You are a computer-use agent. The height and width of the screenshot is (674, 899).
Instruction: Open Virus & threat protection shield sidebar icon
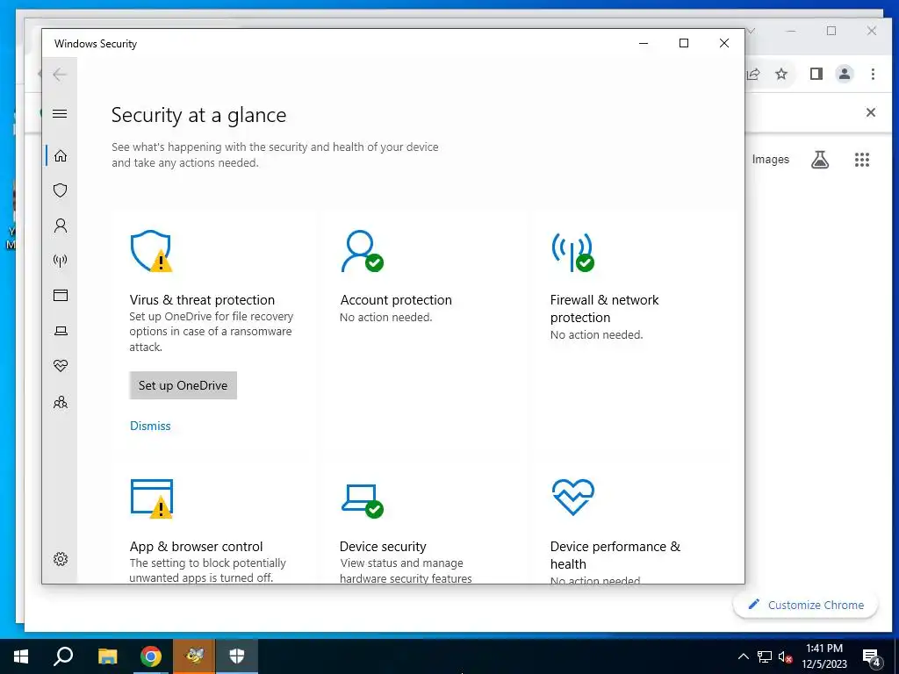point(61,190)
